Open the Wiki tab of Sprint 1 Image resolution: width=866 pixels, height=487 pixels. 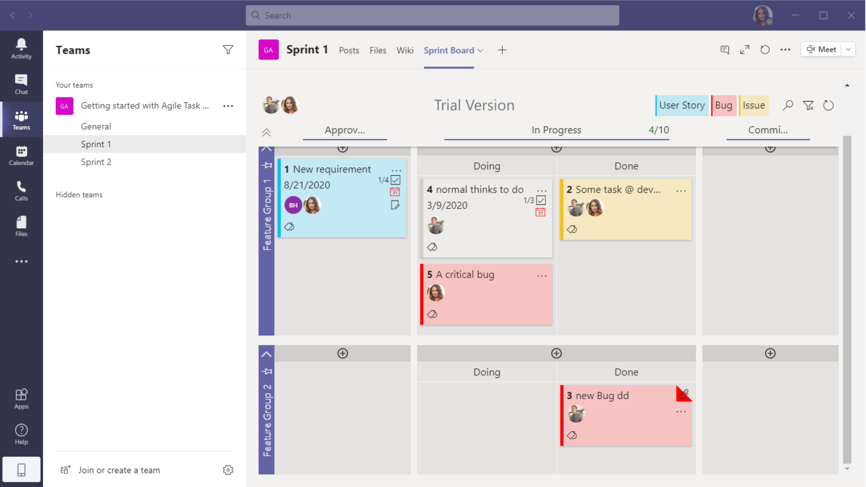click(x=405, y=49)
